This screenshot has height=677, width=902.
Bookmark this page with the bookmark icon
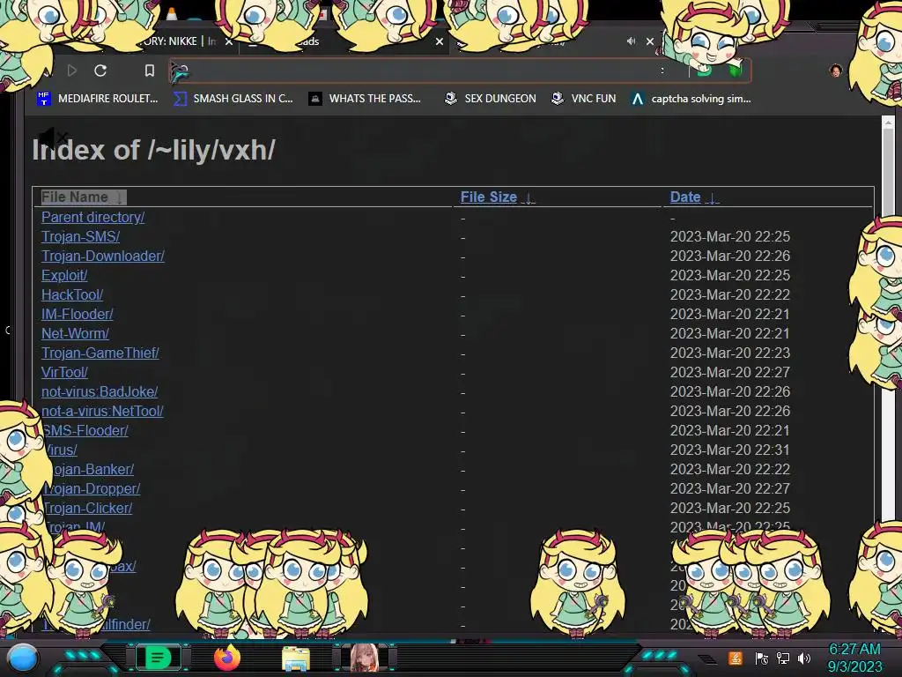point(150,71)
